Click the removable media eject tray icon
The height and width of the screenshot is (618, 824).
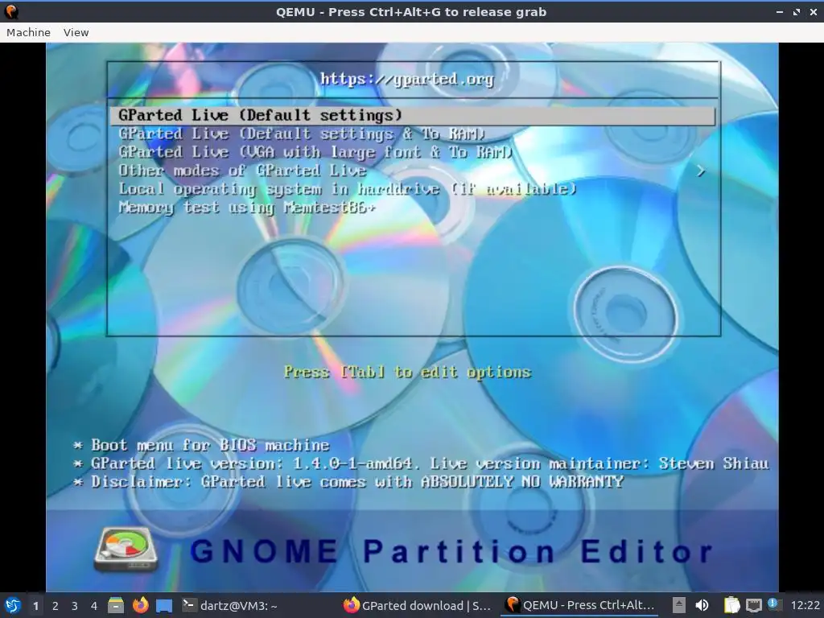[x=679, y=605]
